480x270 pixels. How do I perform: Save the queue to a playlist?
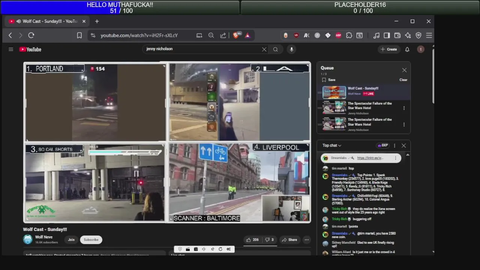pyautogui.click(x=328, y=80)
